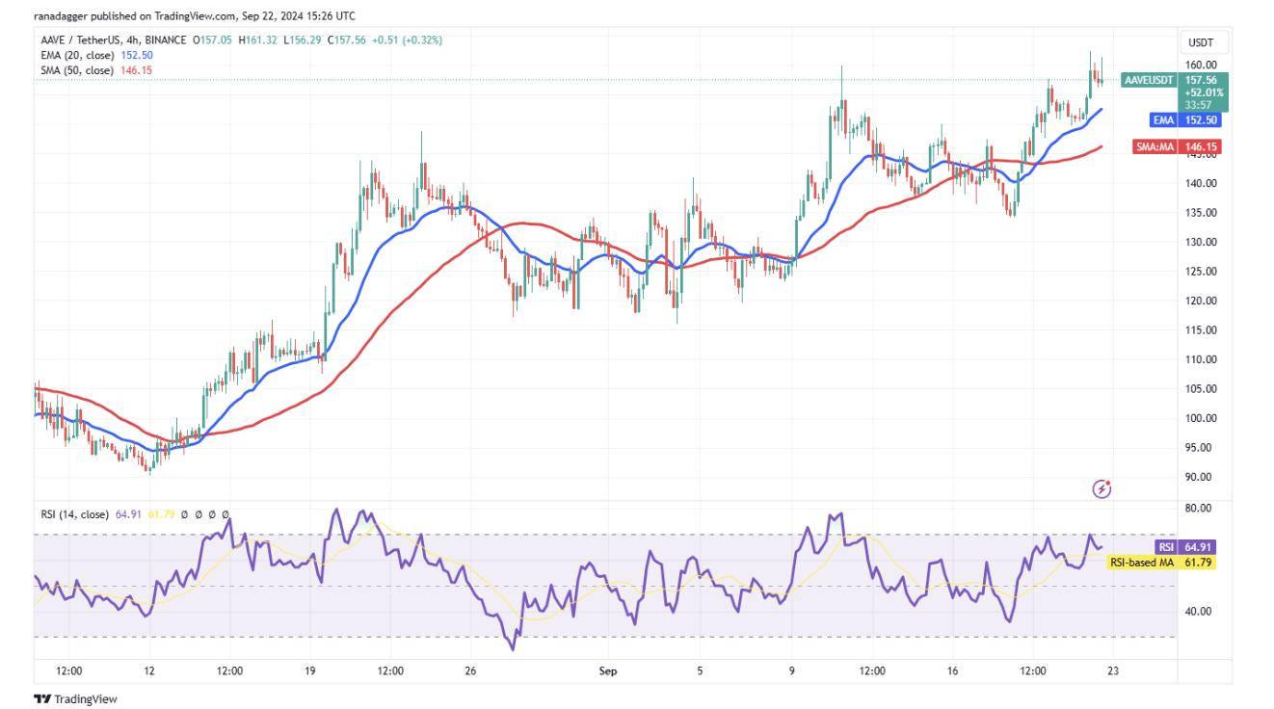Select the RSI (14, close) legend entry
Image resolution: width=1274 pixels, height=709 pixels.
tap(75, 514)
